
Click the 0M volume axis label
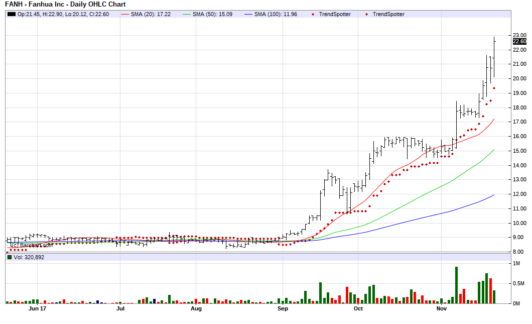point(516,303)
